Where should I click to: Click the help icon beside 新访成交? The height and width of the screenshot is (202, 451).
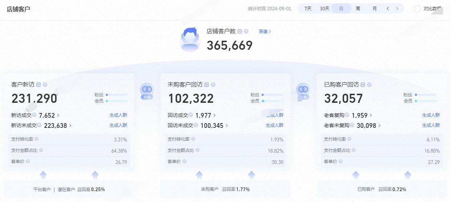tap(34, 115)
